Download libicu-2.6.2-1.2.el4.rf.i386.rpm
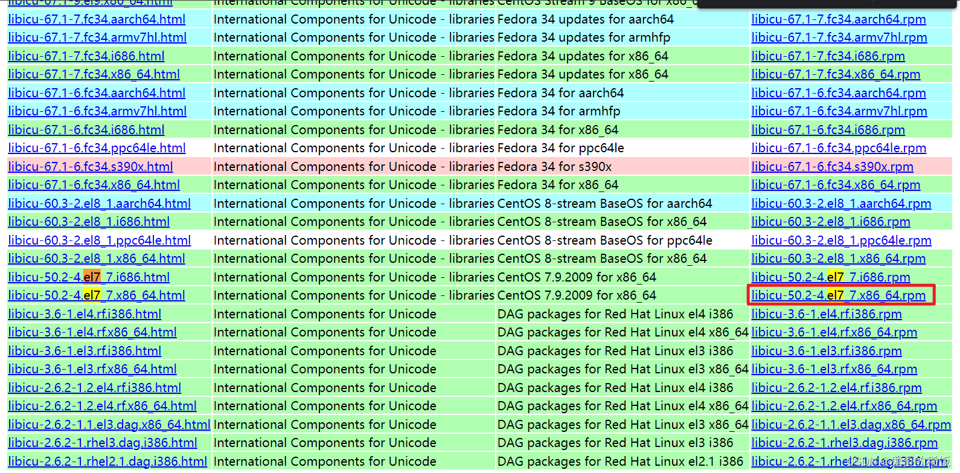This screenshot has height=473, width=960. 836,388
